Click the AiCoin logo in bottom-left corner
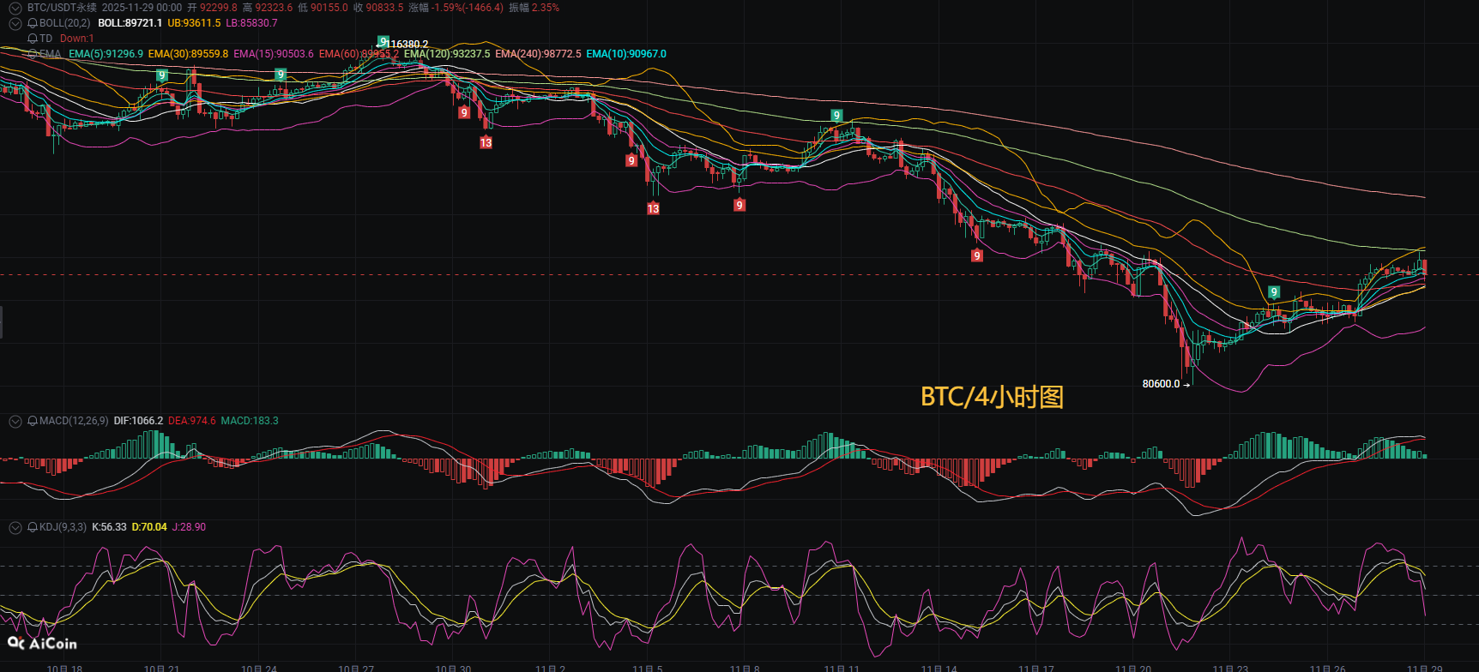Image resolution: width=1479 pixels, height=672 pixels. (42, 643)
